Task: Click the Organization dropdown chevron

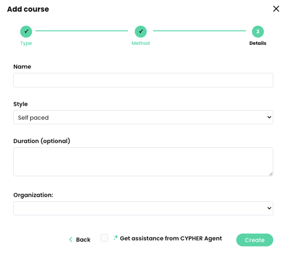Action: tap(269, 208)
